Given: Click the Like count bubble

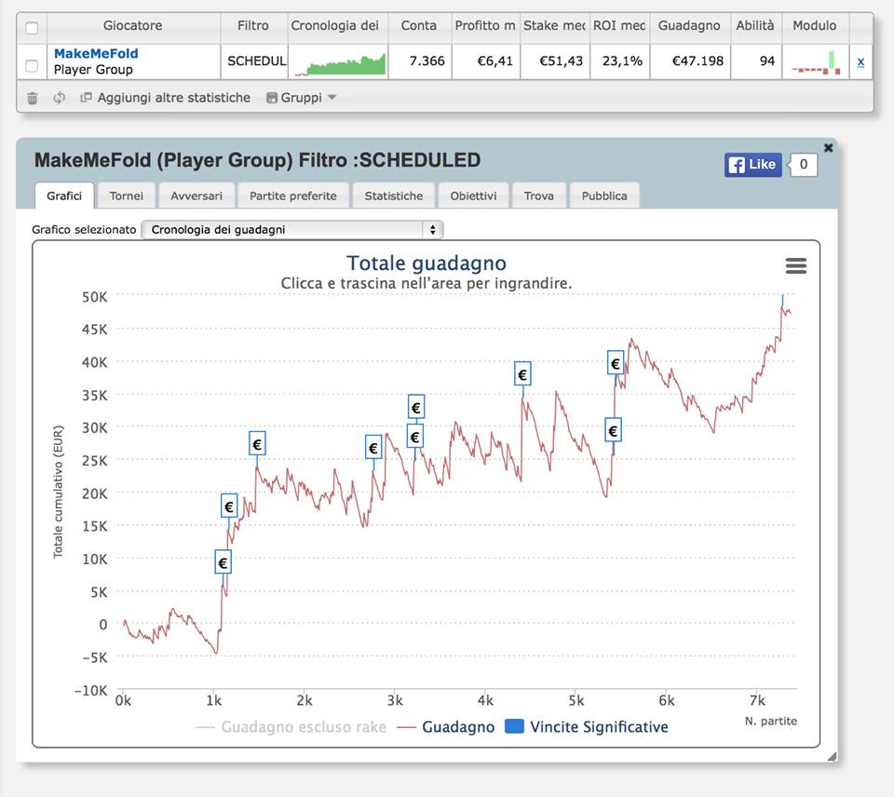Looking at the screenshot, I should point(803,165).
